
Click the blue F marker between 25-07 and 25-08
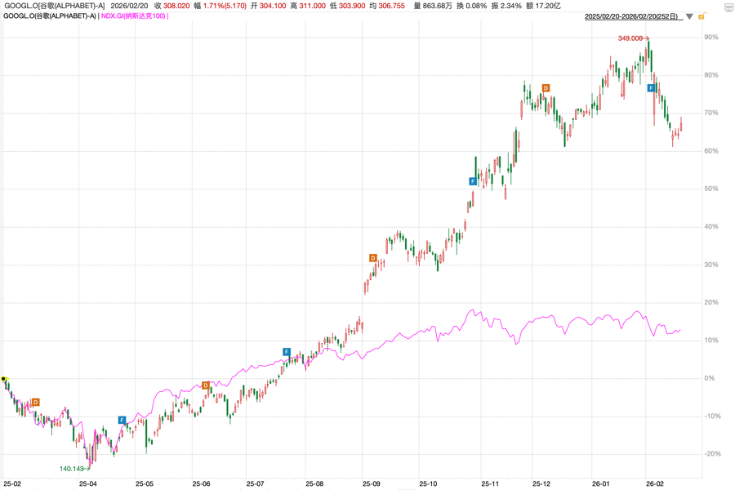pyautogui.click(x=287, y=352)
